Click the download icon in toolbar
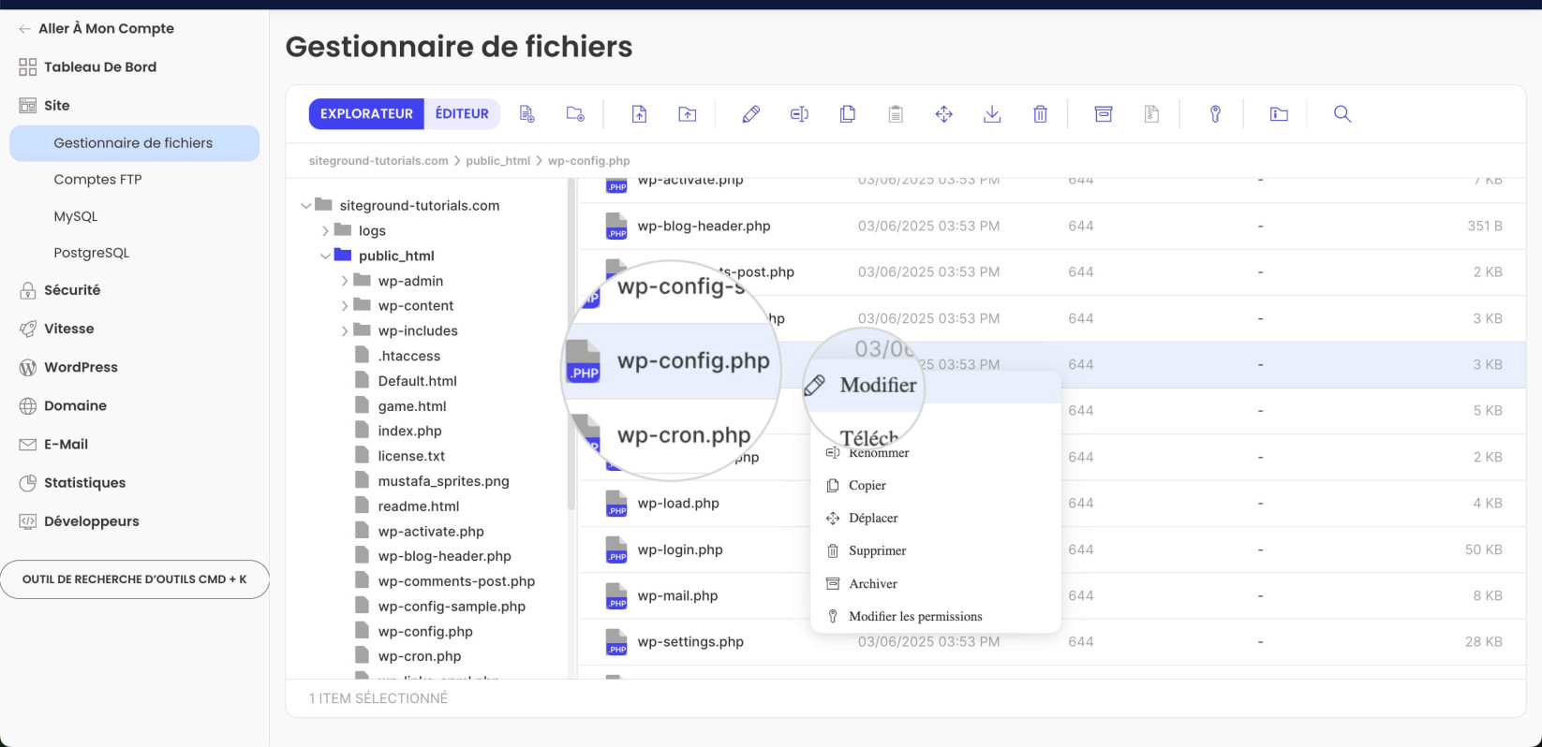Screen dimensions: 1542x747 point(992,114)
